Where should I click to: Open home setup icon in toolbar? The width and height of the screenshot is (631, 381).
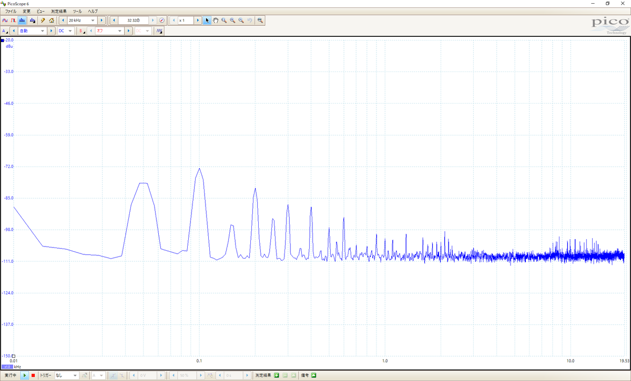pos(52,20)
